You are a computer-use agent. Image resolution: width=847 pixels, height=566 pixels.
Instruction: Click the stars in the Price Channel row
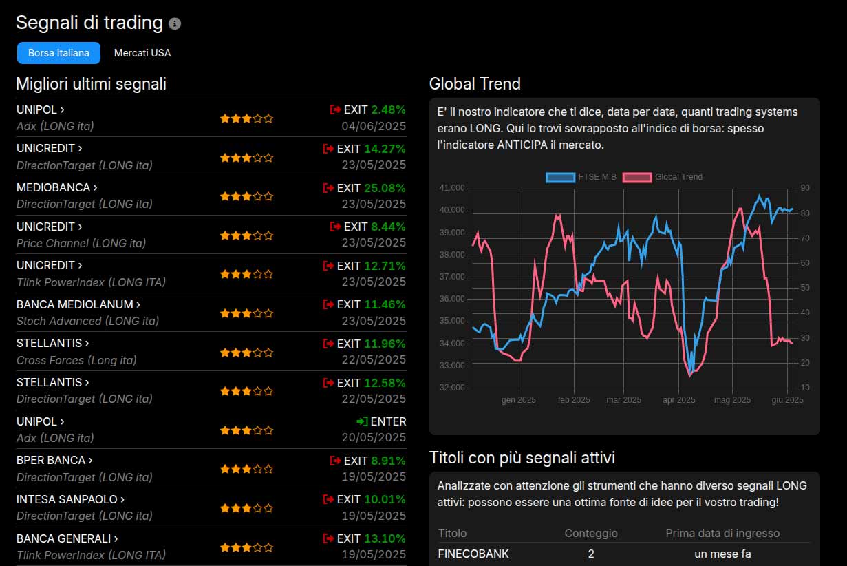point(246,235)
